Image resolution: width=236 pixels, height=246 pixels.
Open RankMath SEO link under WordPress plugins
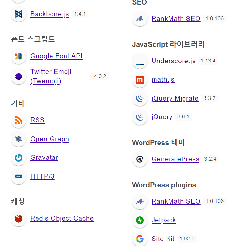(176, 201)
